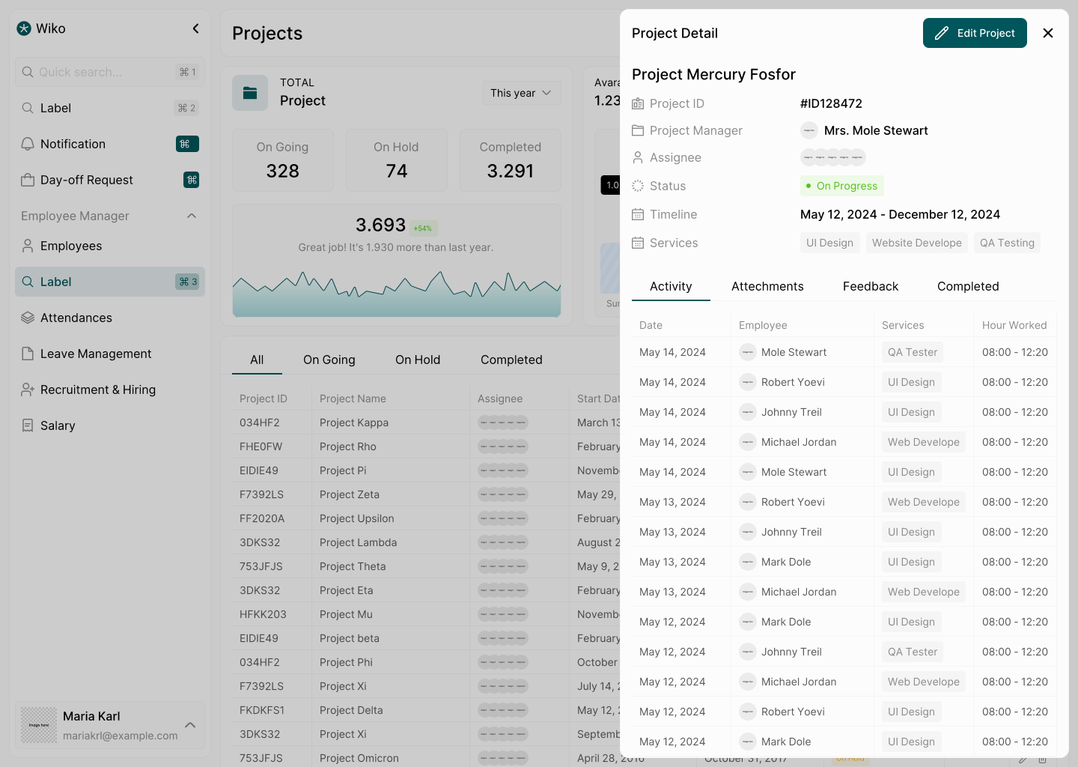1078x767 pixels.
Task: Click the Leave Management document icon
Action: (28, 354)
